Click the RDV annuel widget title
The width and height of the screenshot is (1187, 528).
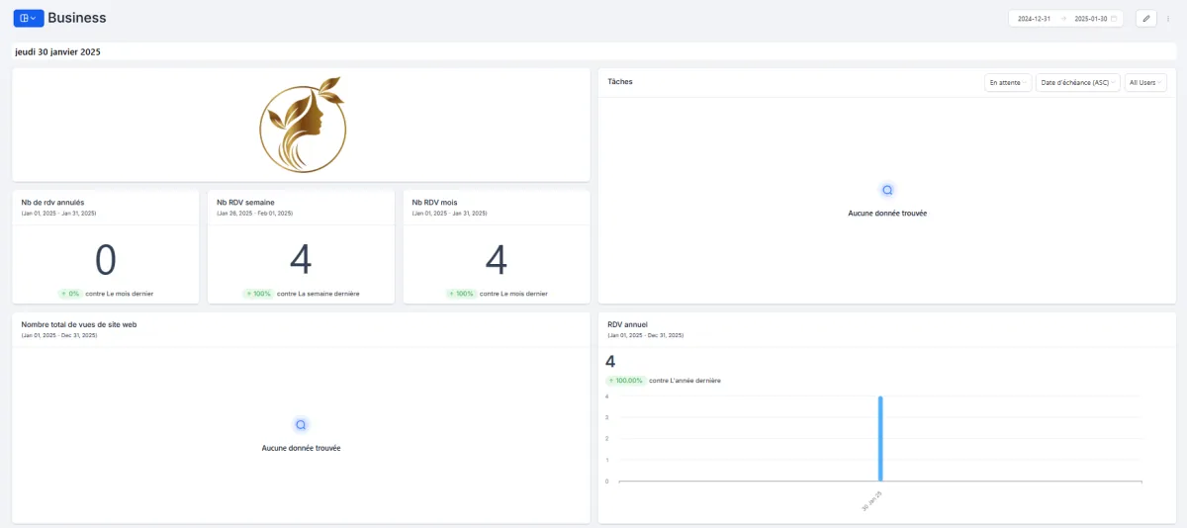click(x=628, y=324)
